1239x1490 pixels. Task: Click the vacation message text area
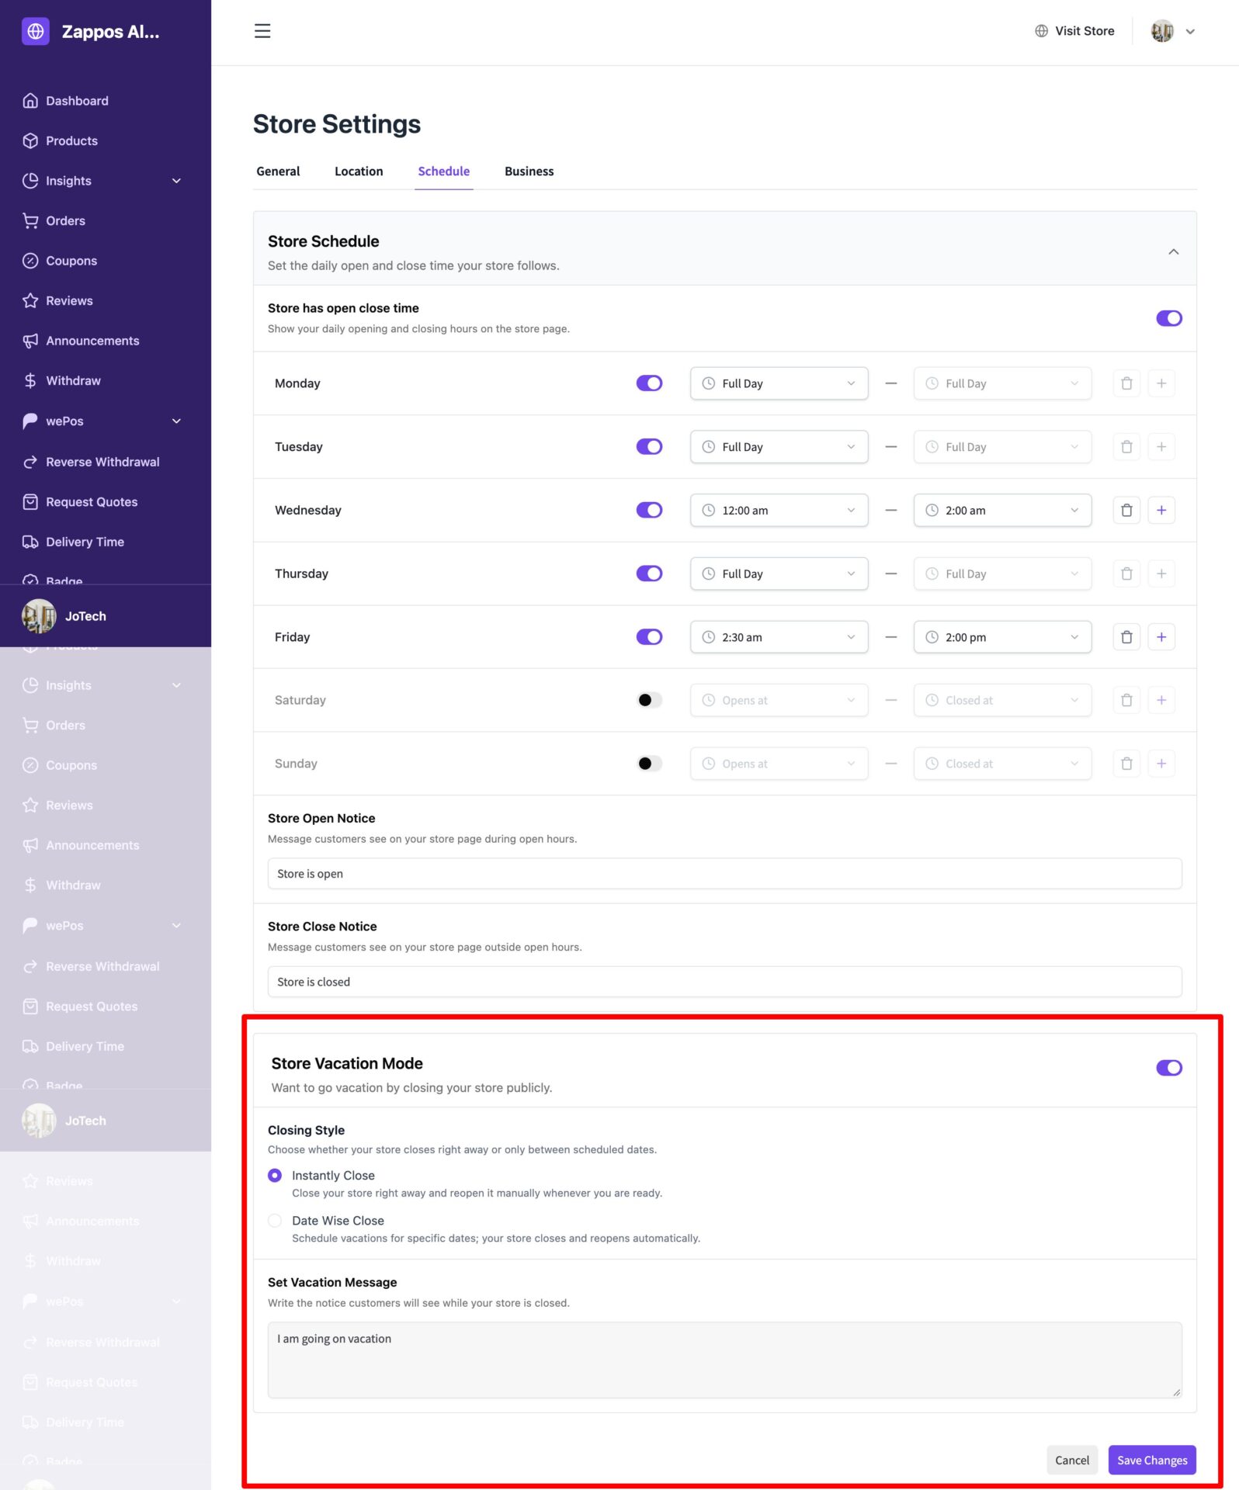724,1360
